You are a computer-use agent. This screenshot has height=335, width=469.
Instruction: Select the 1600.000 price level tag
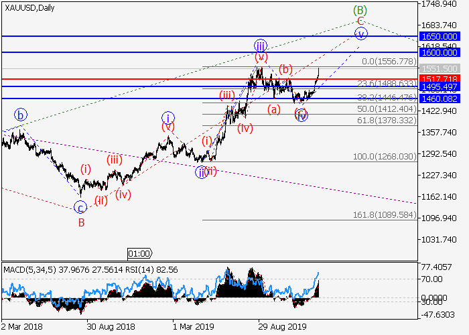(439, 52)
